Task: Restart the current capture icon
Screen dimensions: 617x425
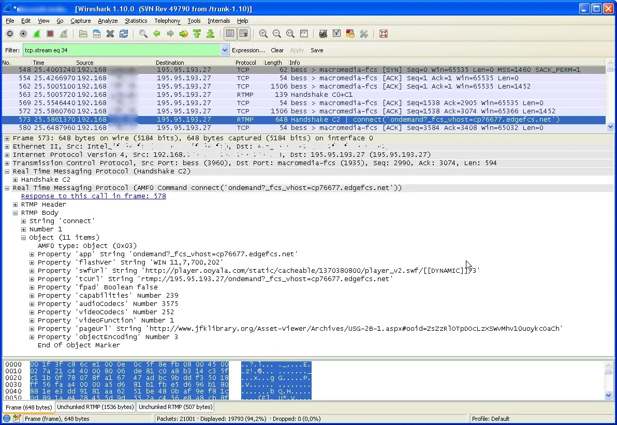Action: pyautogui.click(x=63, y=34)
